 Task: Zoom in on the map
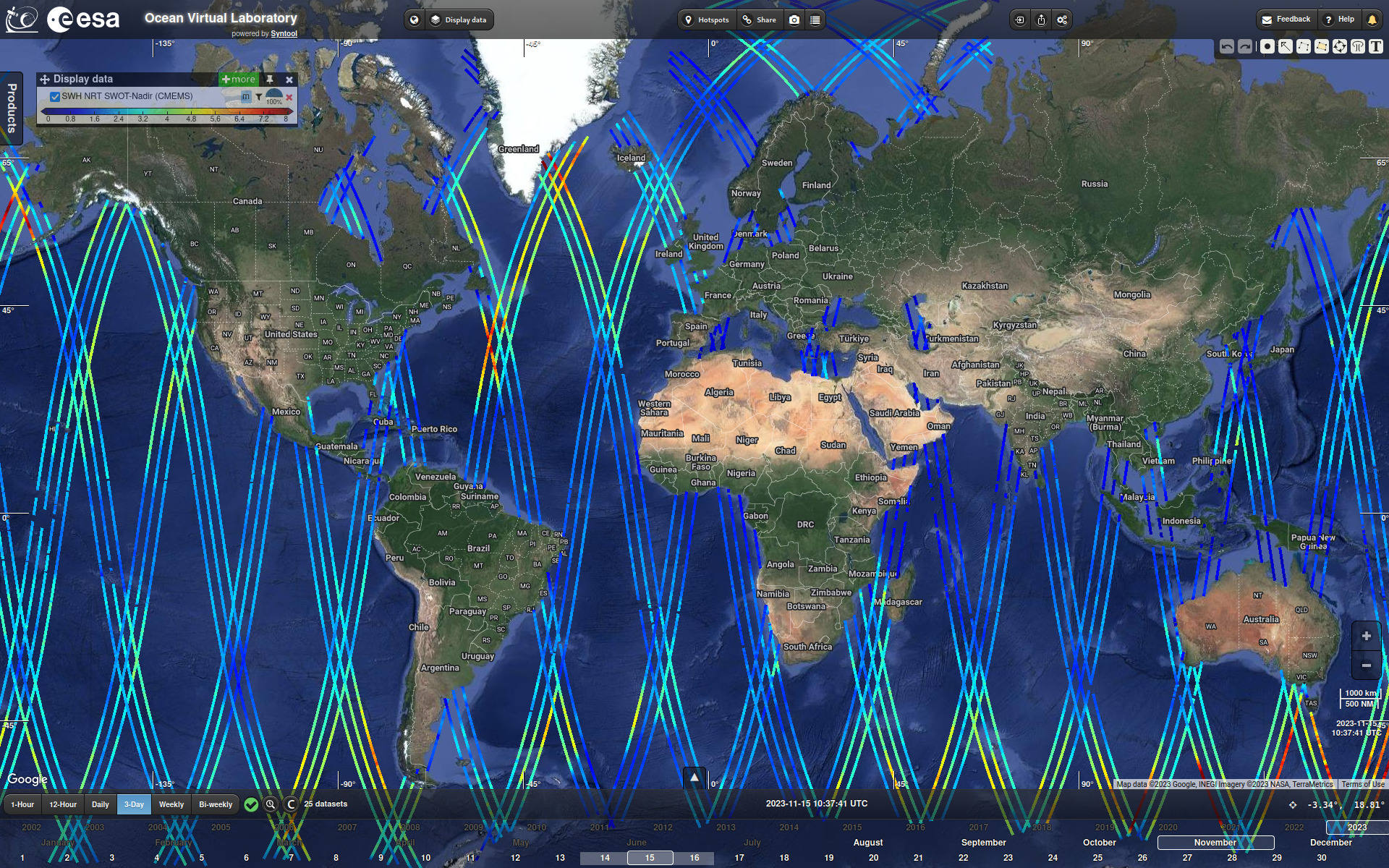[1366, 636]
